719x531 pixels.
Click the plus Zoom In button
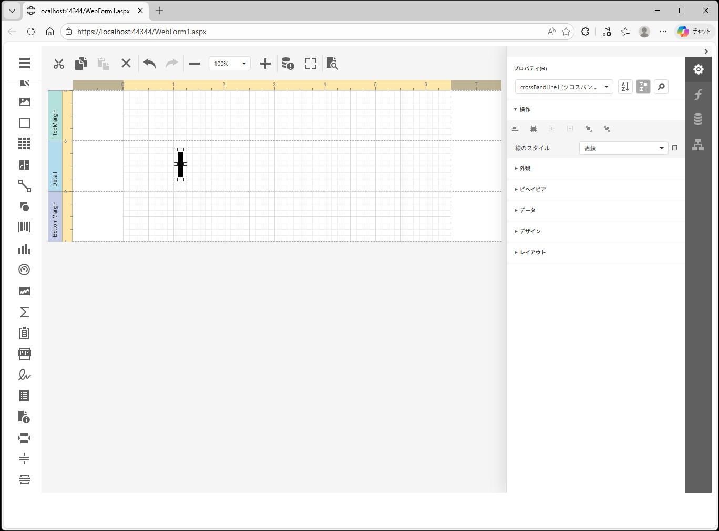click(x=265, y=64)
